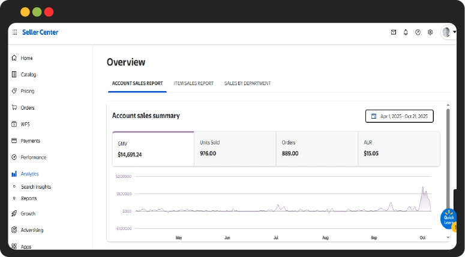This screenshot has width=465, height=257.
Task: Click the Orders cart icon
Action: (x=14, y=108)
